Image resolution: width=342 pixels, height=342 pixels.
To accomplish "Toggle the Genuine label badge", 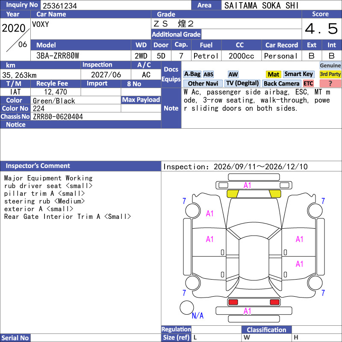I will (330, 65).
